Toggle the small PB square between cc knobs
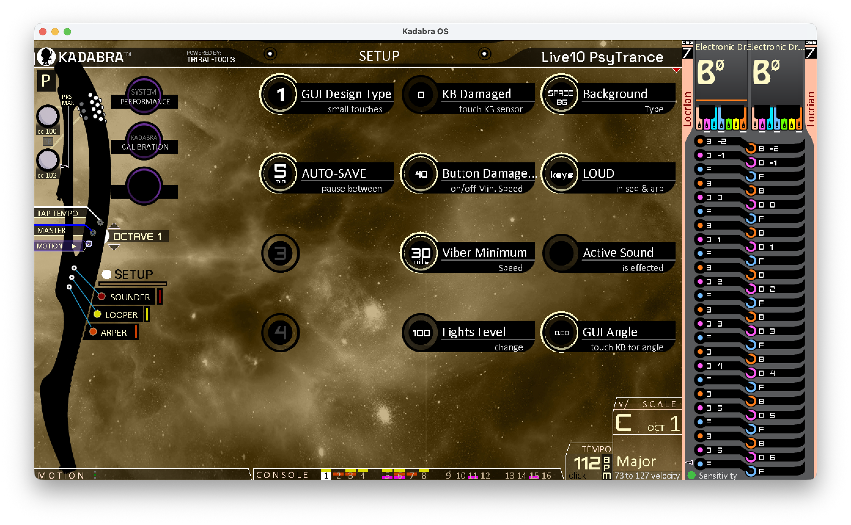 pyautogui.click(x=48, y=141)
